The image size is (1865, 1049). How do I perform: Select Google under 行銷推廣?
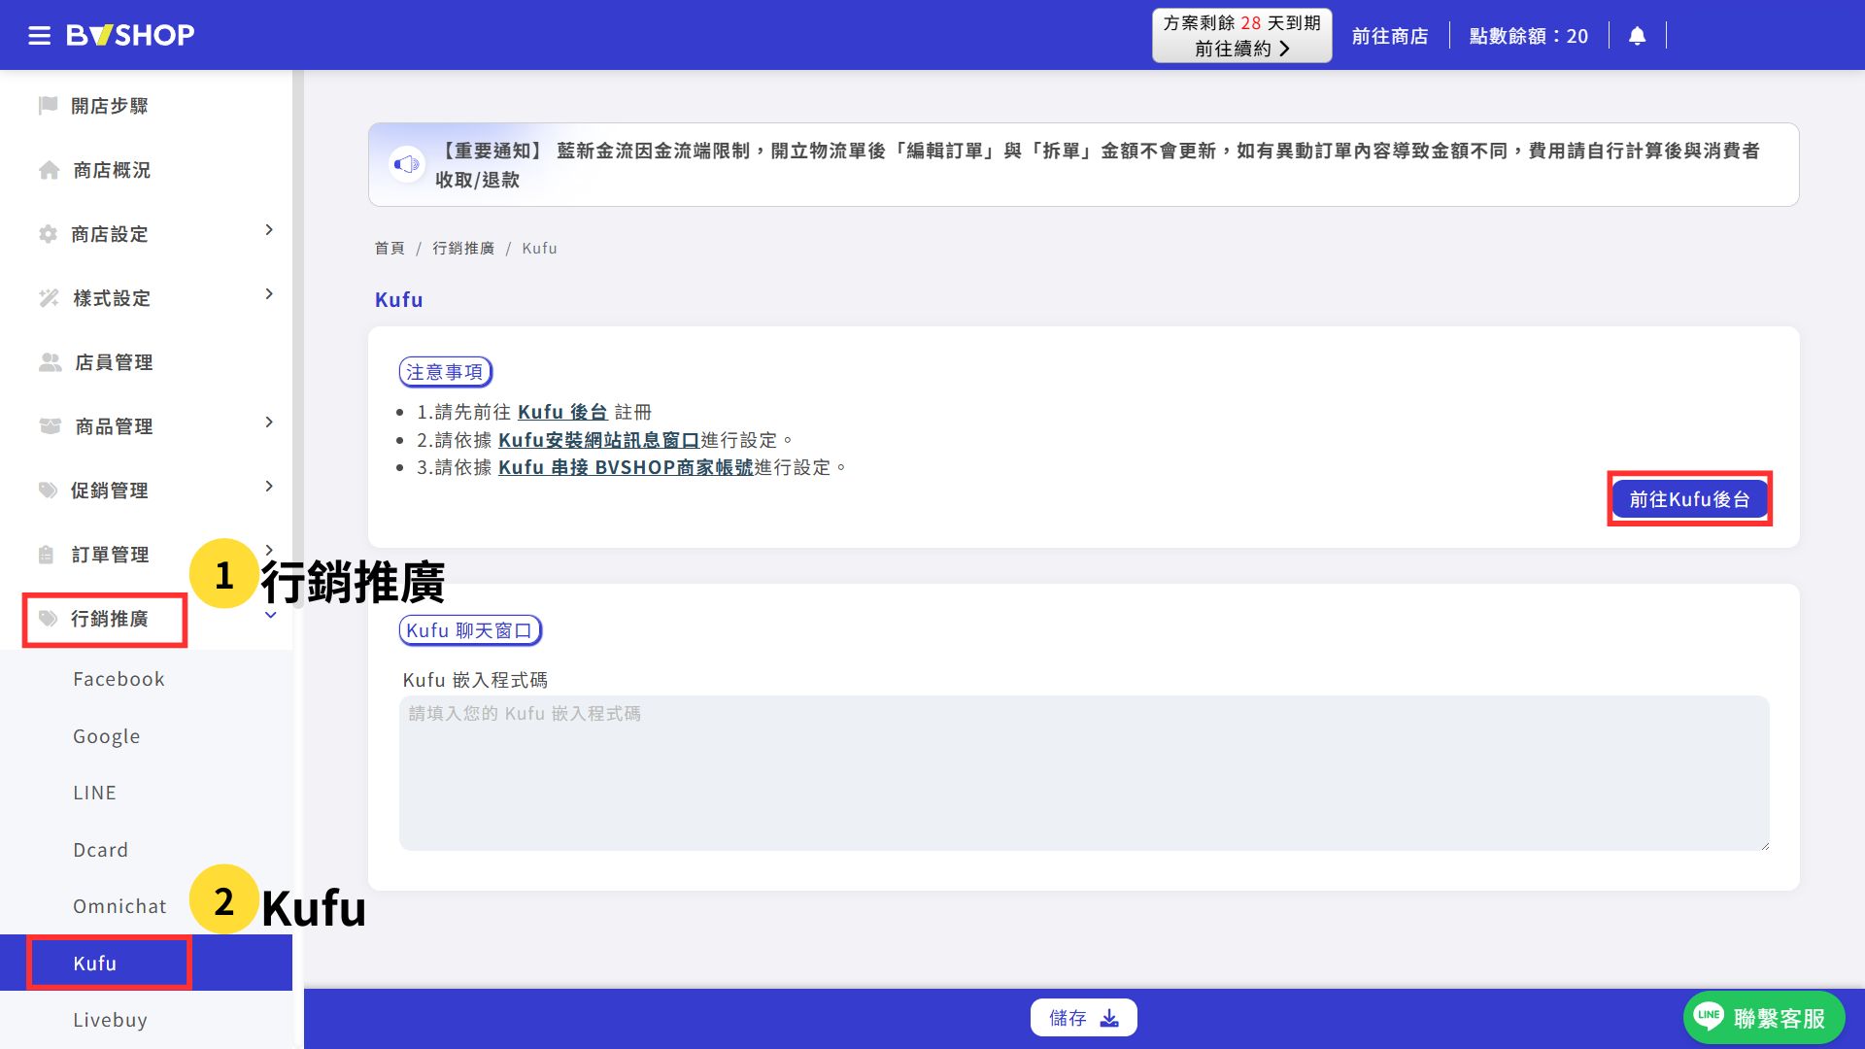pos(106,736)
